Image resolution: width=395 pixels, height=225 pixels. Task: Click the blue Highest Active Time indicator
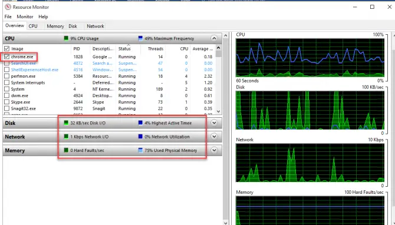tap(140, 123)
